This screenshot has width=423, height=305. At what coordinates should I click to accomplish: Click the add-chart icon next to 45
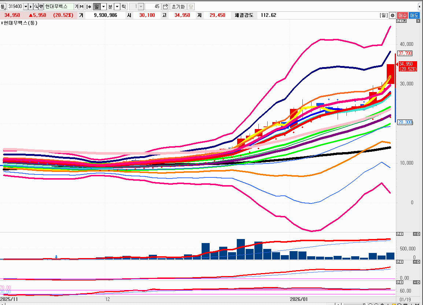[x=165, y=7]
